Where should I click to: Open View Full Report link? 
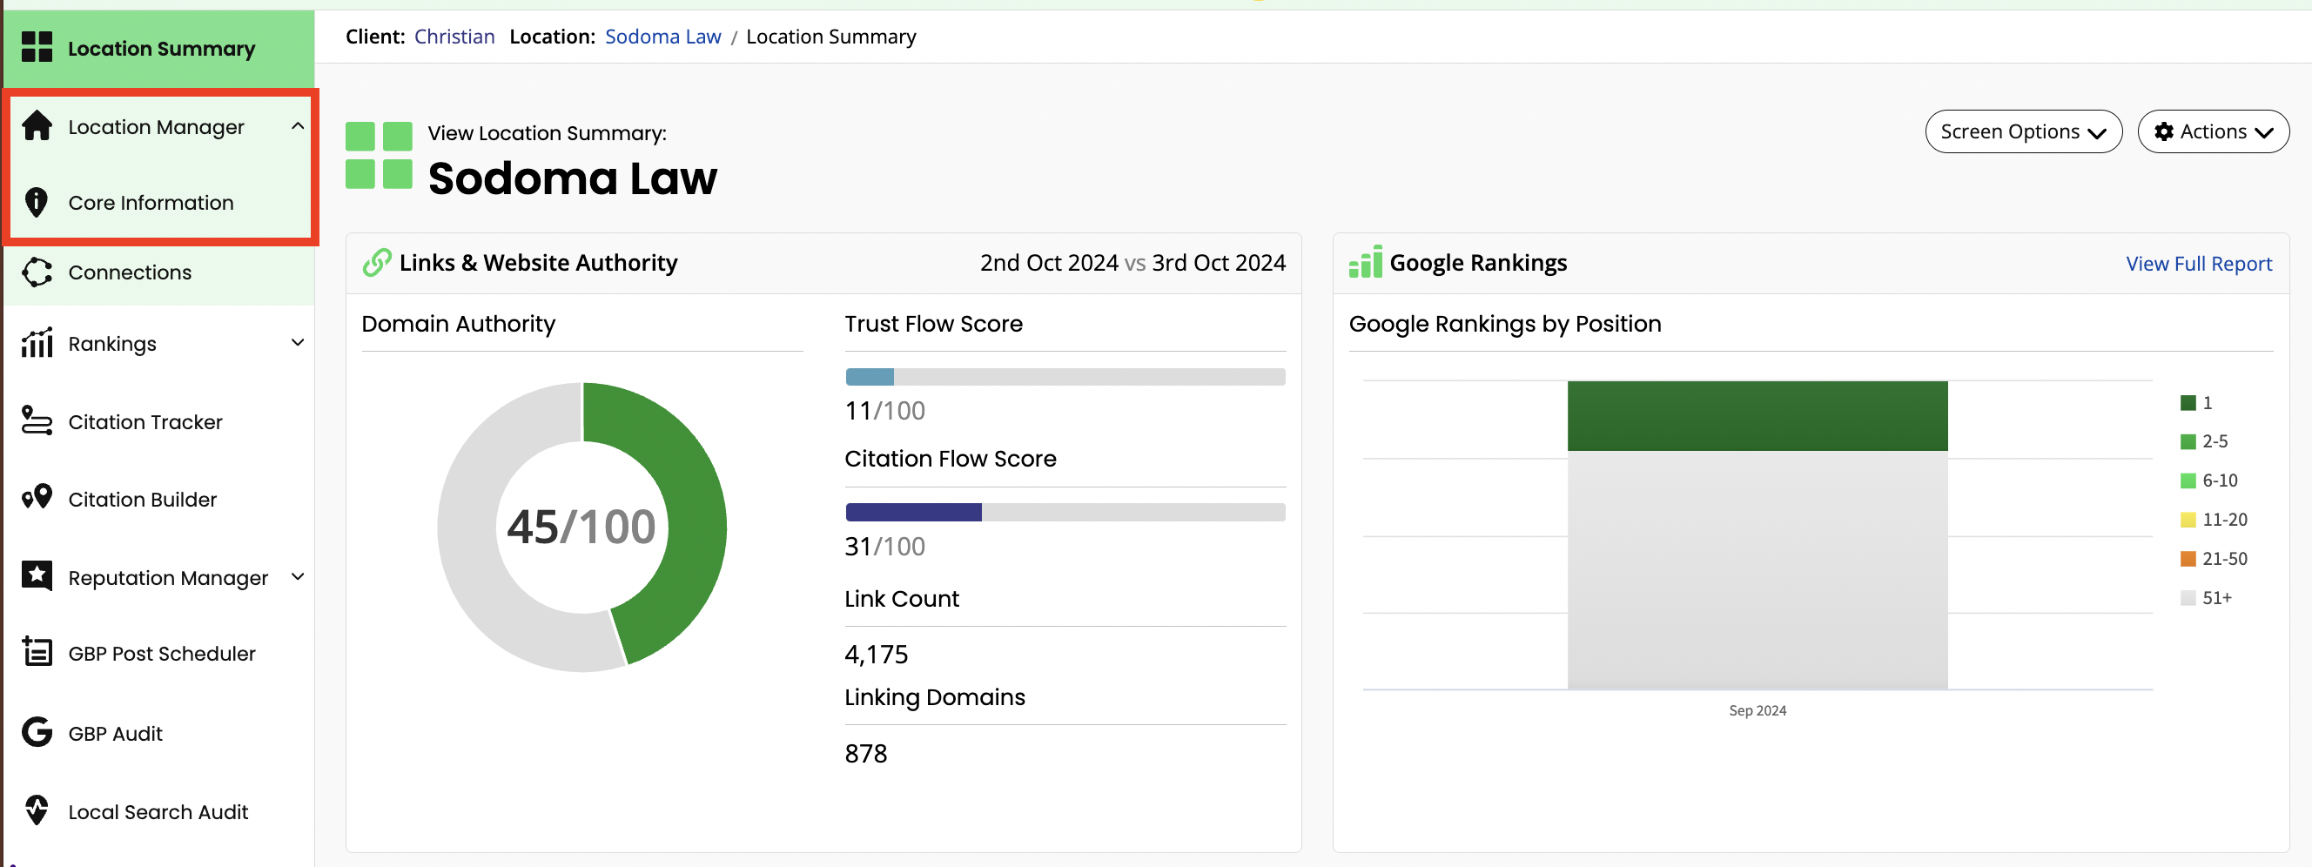tap(2198, 263)
